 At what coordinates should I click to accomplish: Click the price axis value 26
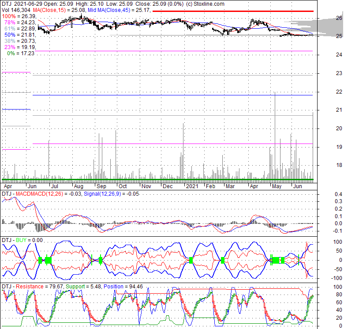339,18
